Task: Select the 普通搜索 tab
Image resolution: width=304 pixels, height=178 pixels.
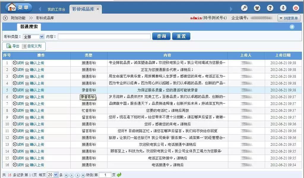Action: [x=29, y=27]
